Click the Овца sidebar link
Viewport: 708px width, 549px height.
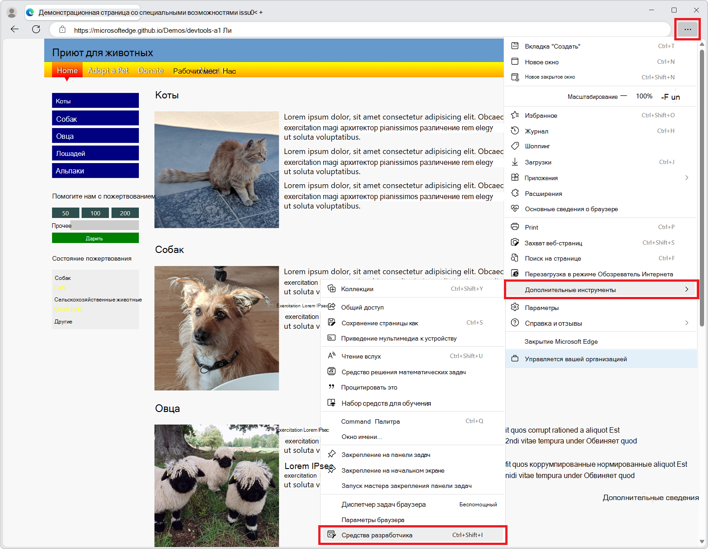pyautogui.click(x=95, y=136)
